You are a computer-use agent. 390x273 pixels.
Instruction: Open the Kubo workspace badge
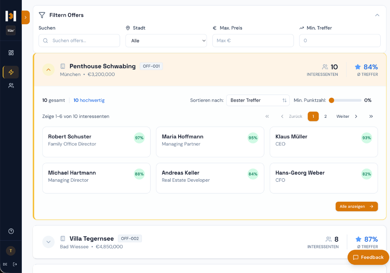[x=11, y=30]
